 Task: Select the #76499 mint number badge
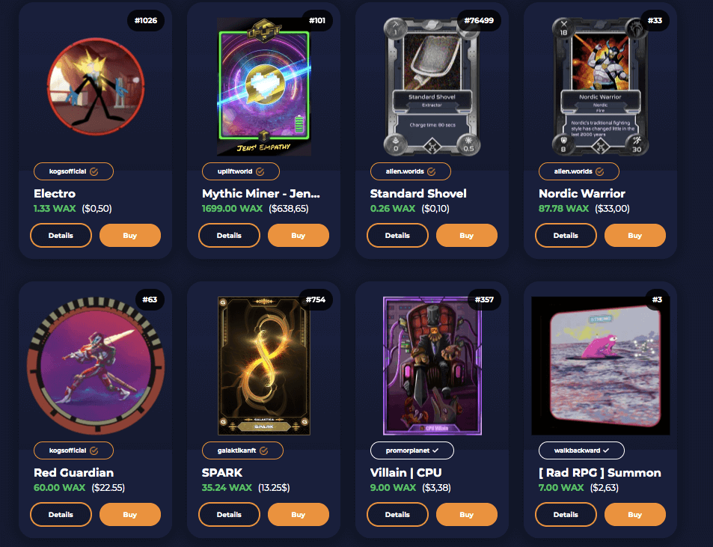pyautogui.click(x=479, y=20)
